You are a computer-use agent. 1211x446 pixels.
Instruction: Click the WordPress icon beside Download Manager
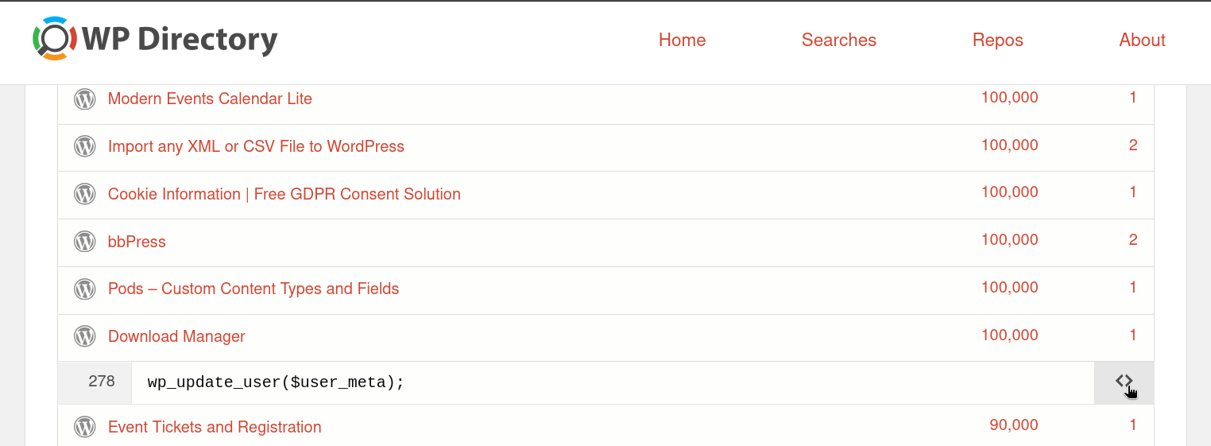tap(85, 337)
